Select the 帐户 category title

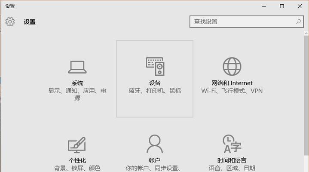(155, 160)
